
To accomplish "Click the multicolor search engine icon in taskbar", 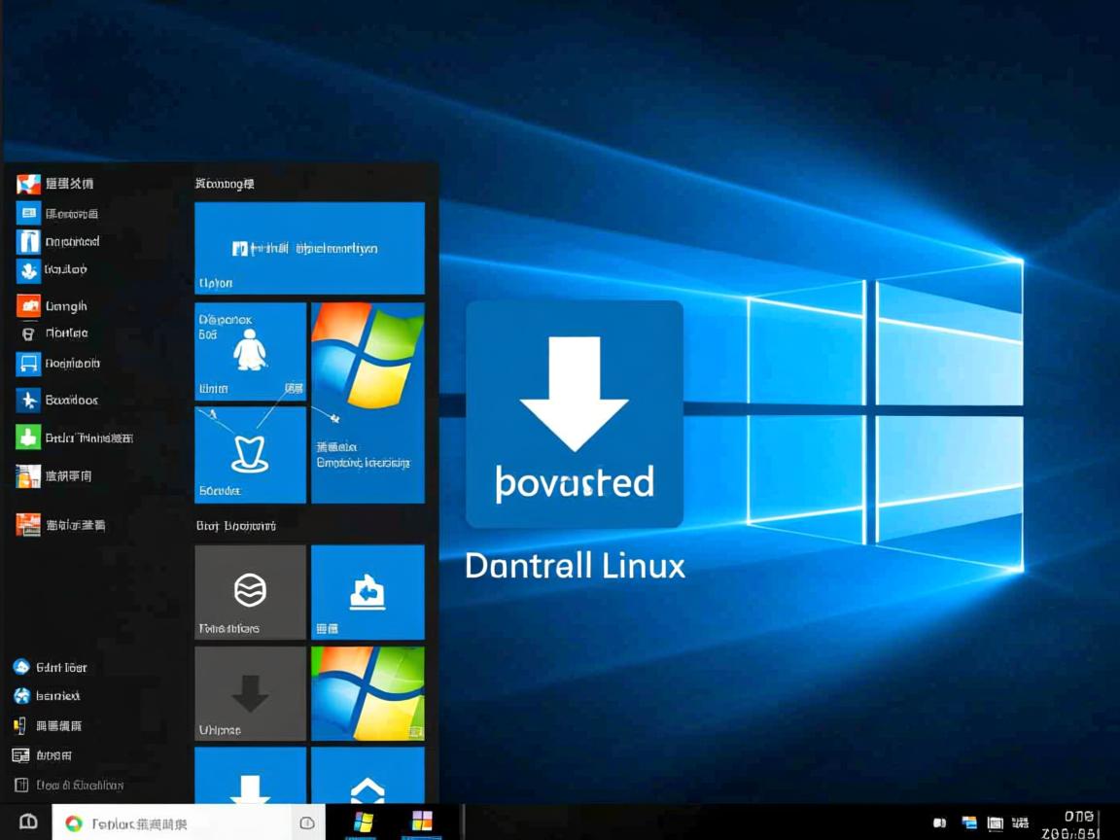I will 72,822.
